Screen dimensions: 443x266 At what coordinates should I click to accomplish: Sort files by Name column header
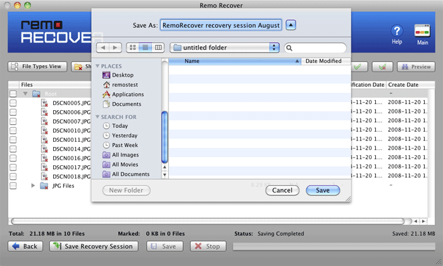click(234, 61)
